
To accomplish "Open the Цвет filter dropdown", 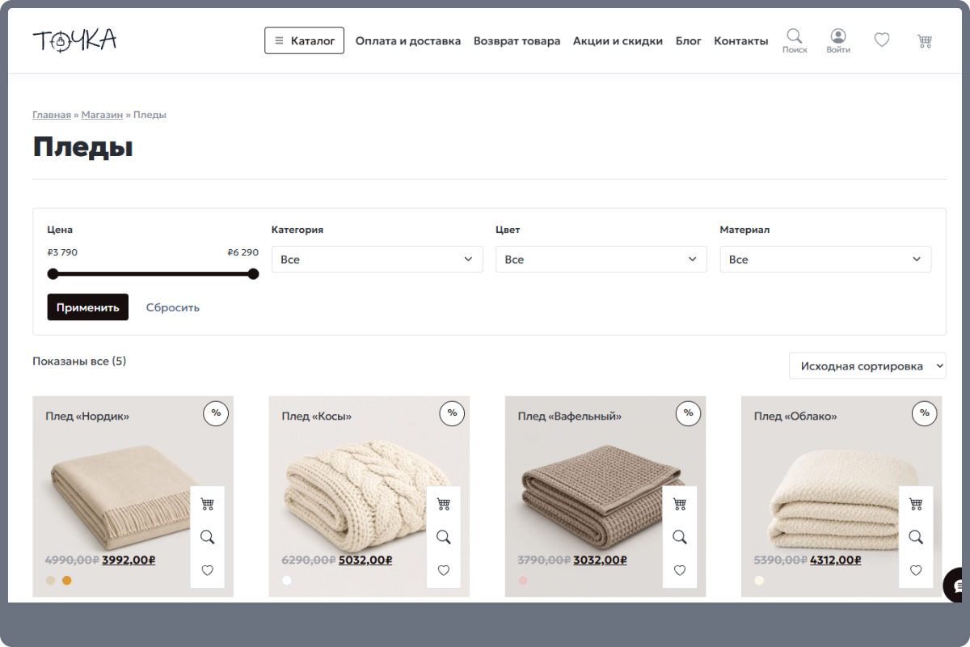I will coord(601,259).
